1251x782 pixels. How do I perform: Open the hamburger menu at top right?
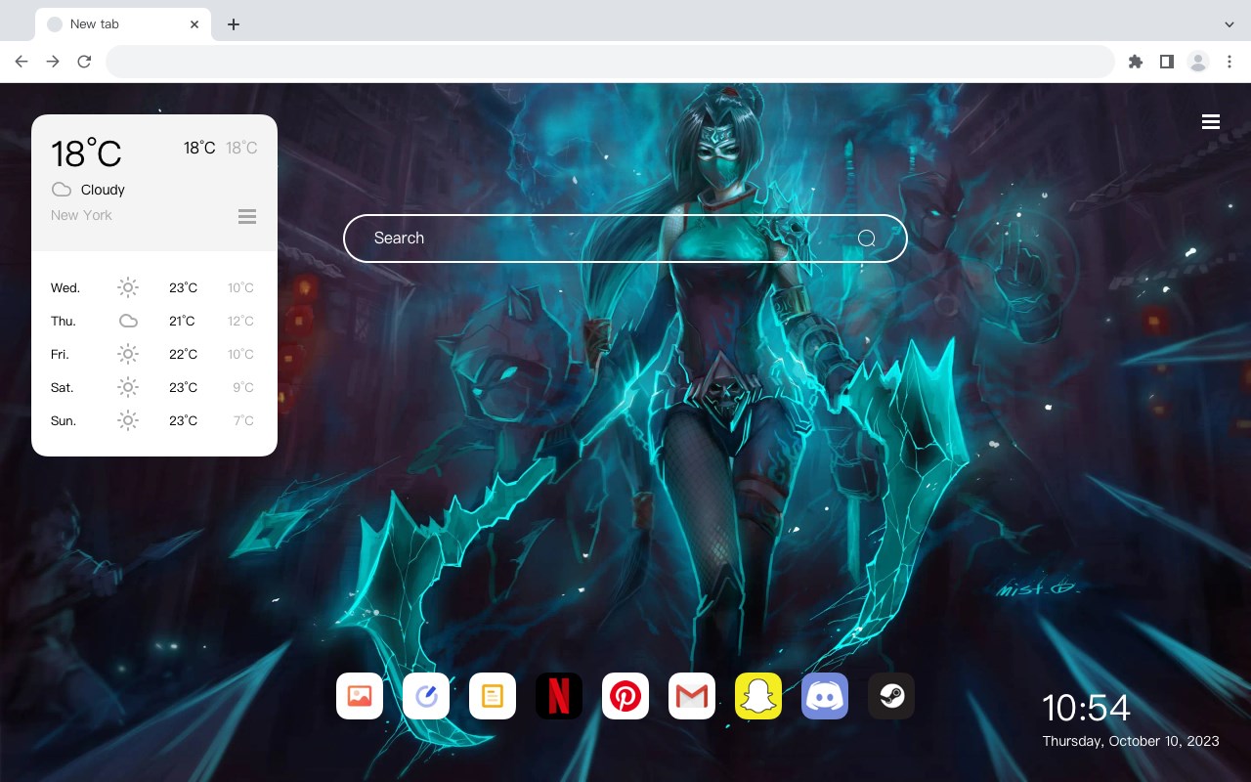tap(1211, 121)
